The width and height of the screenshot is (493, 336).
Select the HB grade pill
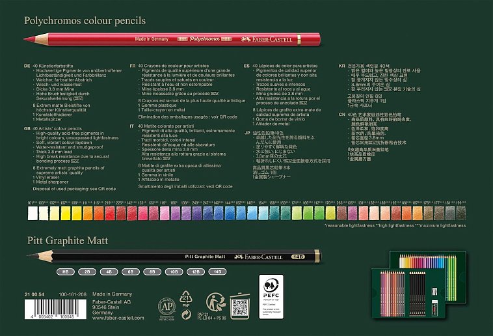pyautogui.click(x=66, y=272)
